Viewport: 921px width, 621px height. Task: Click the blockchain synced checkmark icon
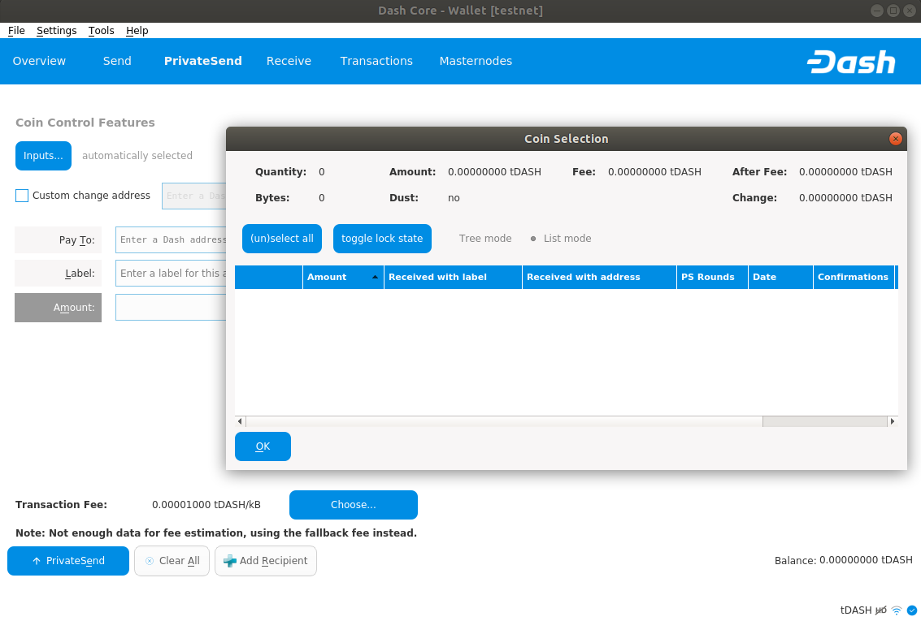[911, 610]
